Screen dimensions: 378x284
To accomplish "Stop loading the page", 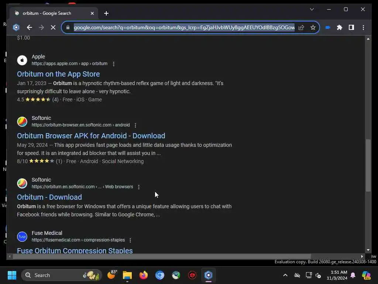I will click(53, 27).
